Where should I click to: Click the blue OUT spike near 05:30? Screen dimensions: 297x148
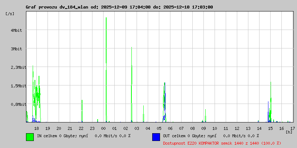165,102
